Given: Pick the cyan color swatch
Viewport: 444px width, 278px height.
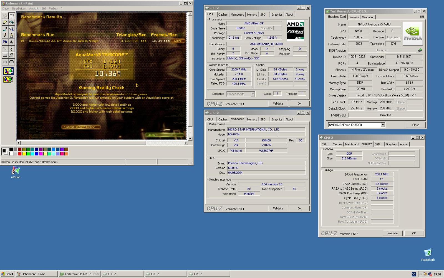Looking at the screenshot, I should pyautogui.click(x=32, y=154).
